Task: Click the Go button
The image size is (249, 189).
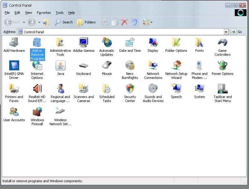Action: click(236, 32)
